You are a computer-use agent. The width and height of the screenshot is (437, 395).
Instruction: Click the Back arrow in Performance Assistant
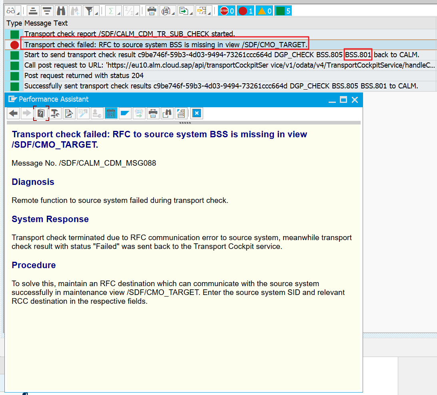pos(14,114)
